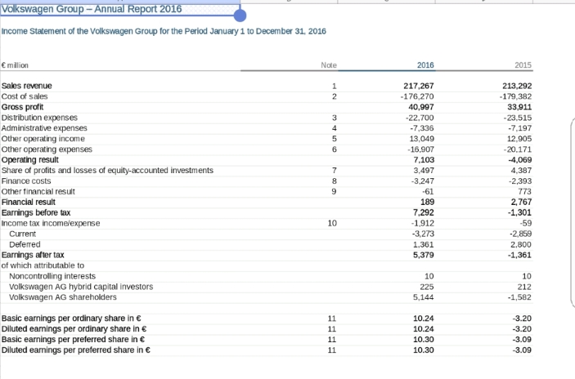Select the 'of which attributable to' label
The height and width of the screenshot is (379, 575).
43,265
